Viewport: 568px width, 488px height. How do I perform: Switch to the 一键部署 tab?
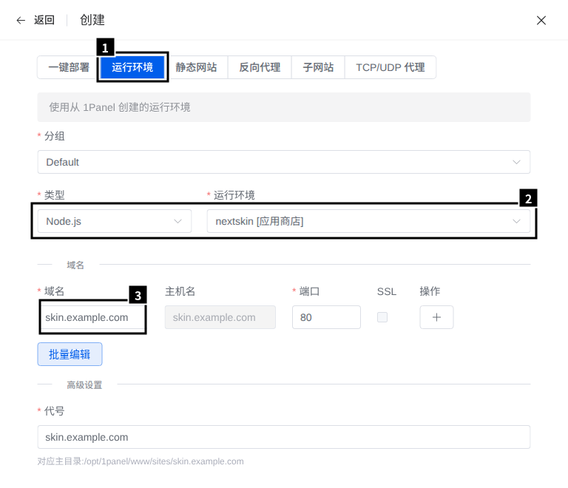click(x=69, y=67)
